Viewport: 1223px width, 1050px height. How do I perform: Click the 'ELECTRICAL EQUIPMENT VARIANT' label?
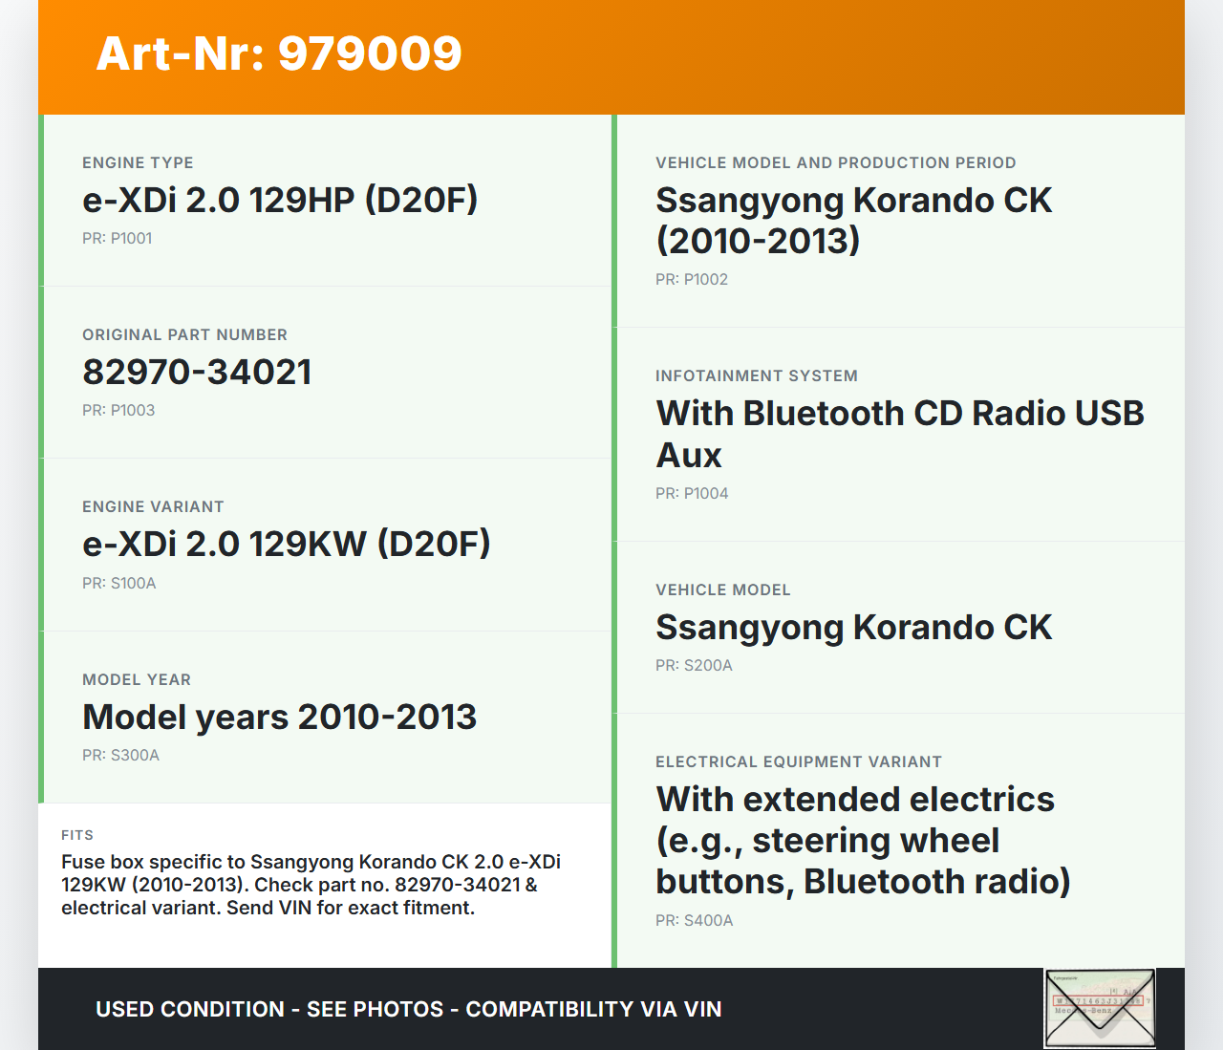(x=799, y=761)
